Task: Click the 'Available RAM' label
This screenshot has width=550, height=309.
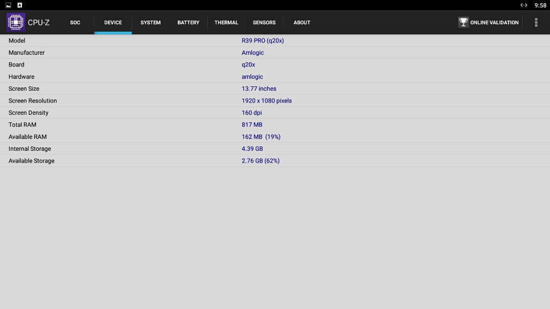Action: 28,137
